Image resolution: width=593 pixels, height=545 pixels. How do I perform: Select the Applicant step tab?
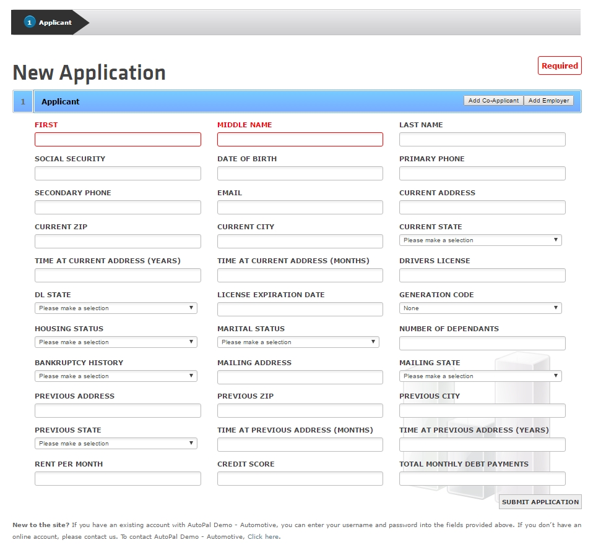point(50,22)
